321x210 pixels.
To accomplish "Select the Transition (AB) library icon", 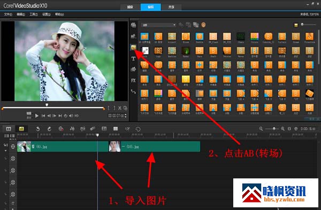I will [133, 48].
